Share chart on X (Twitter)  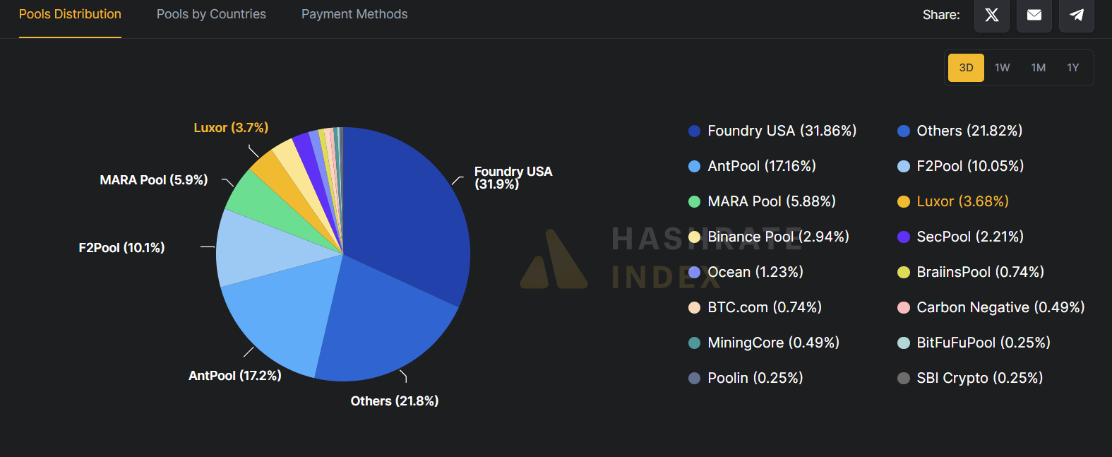click(x=991, y=15)
